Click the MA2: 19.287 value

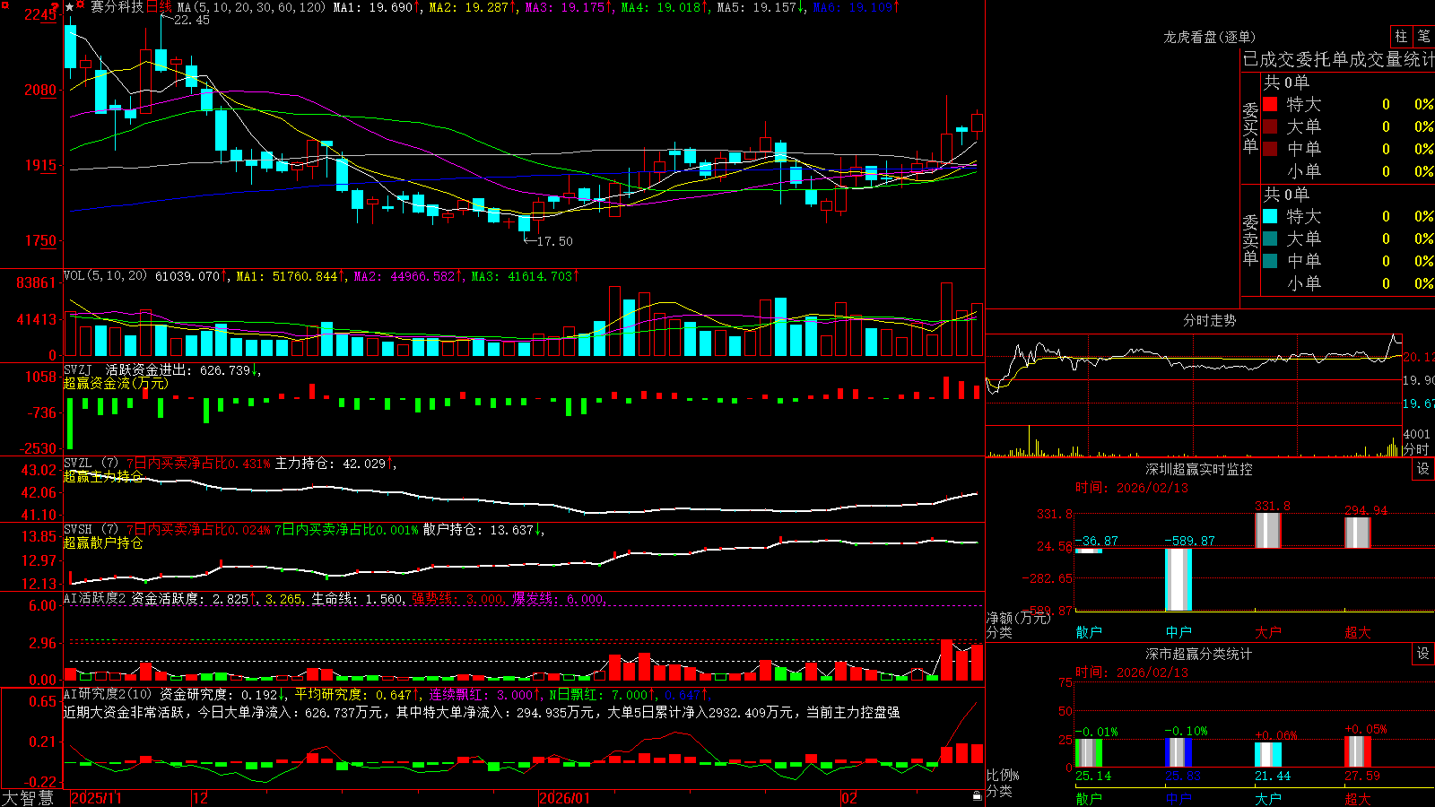pos(469,7)
